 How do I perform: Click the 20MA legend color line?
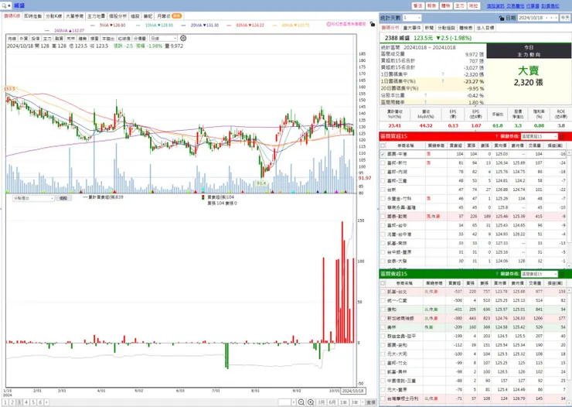[x=183, y=26]
